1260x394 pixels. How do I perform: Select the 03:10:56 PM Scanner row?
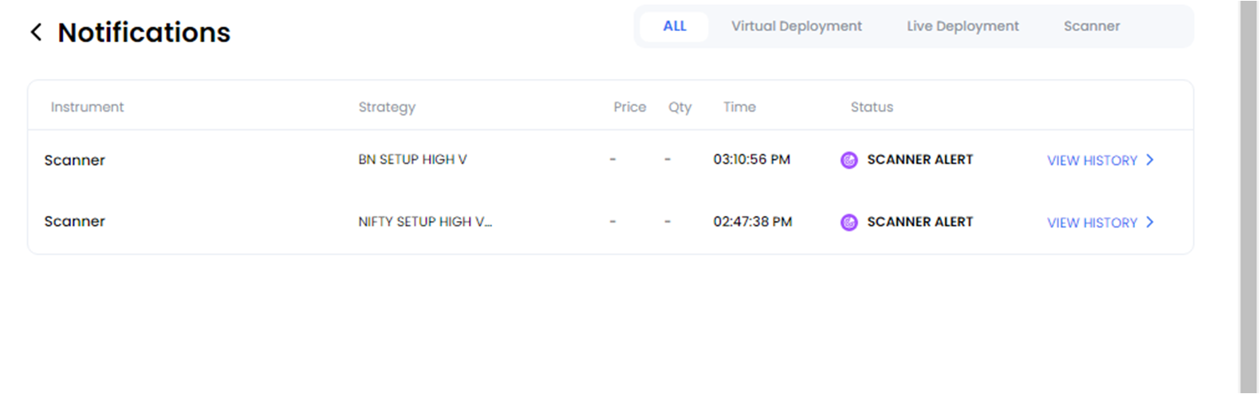(x=610, y=160)
